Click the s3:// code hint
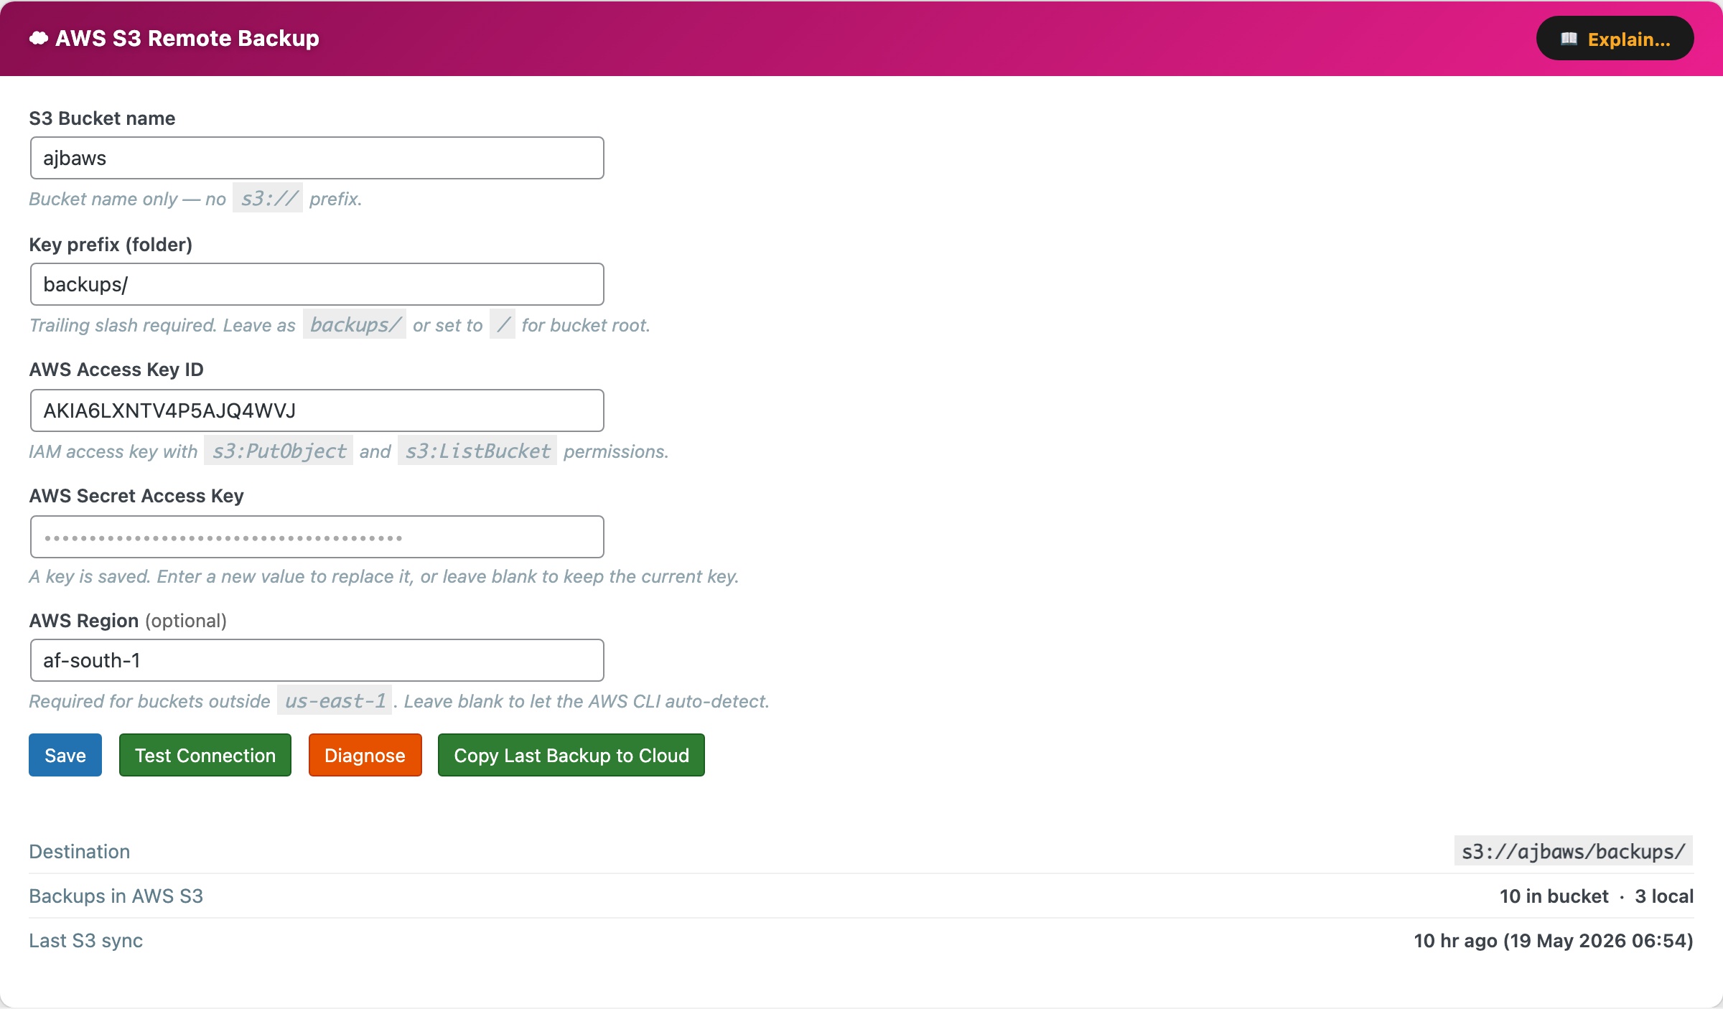Image resolution: width=1723 pixels, height=1009 pixels. tap(268, 198)
